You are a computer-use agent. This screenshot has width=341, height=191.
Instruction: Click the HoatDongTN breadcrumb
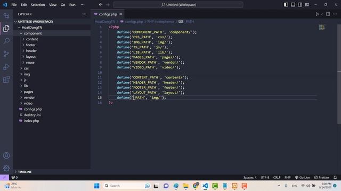coord(105,21)
